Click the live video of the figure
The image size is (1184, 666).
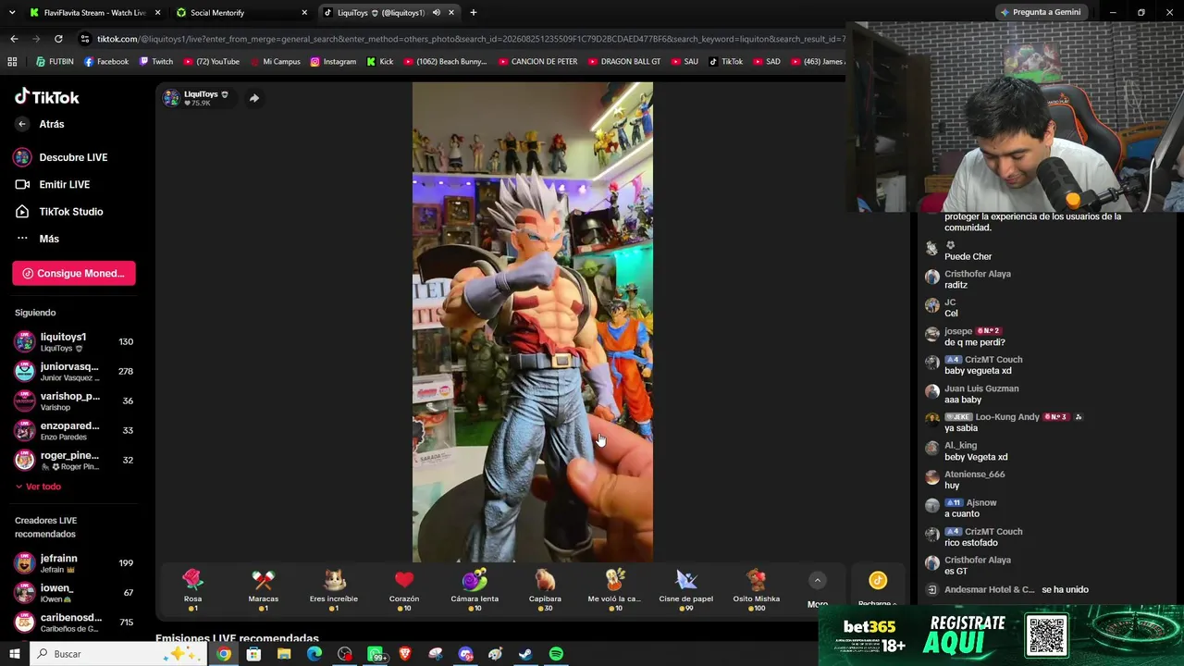[532, 322]
